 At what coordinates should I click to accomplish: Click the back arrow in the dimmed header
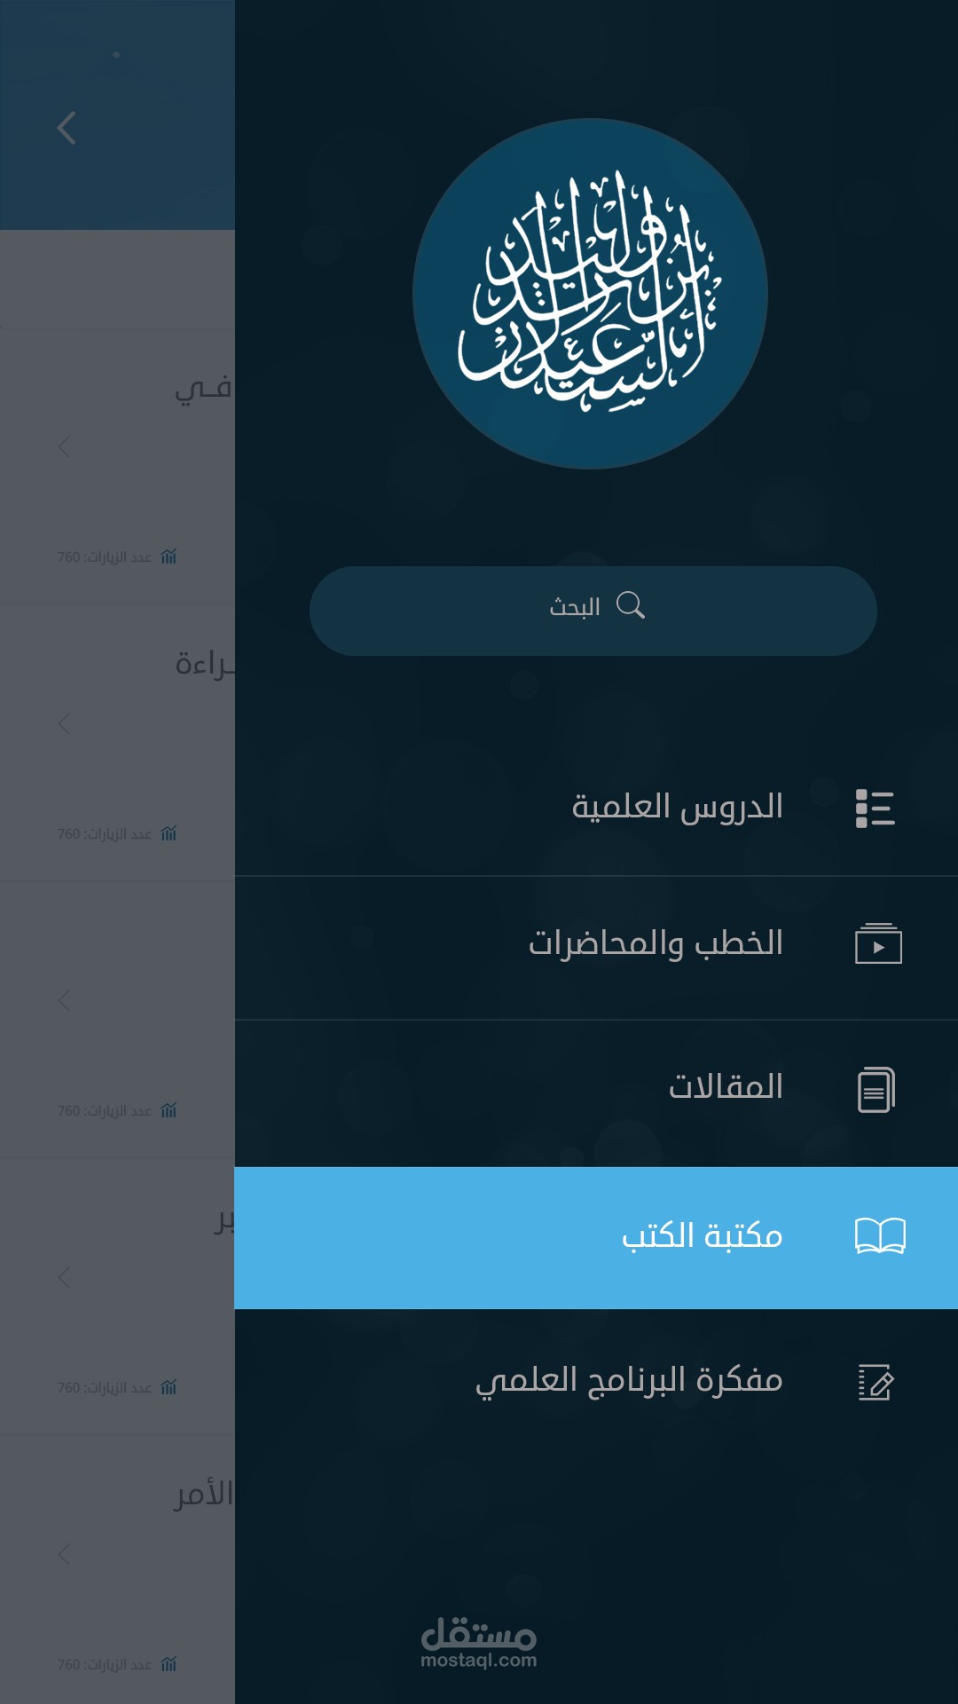point(67,128)
